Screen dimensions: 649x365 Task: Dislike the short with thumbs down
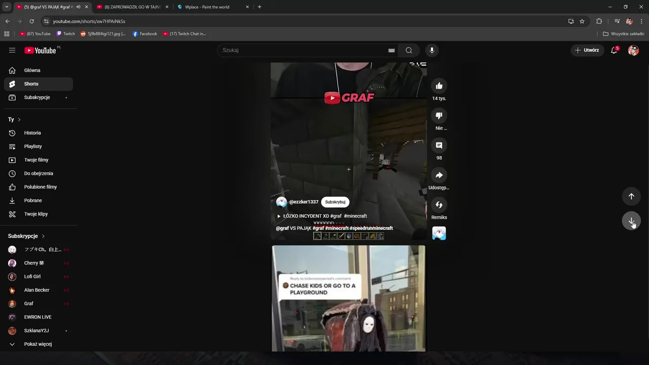[439, 116]
